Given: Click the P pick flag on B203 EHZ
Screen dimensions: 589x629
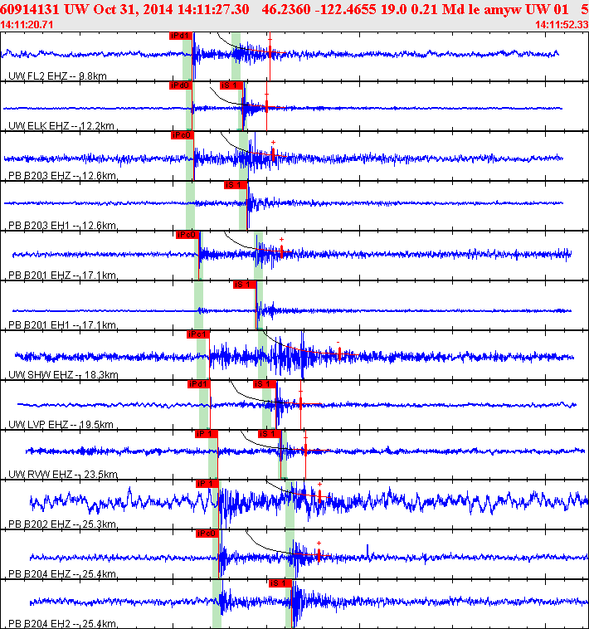Looking at the screenshot, I should click(182, 135).
